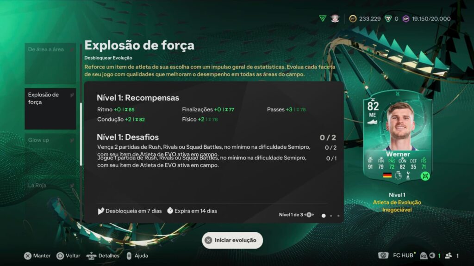Select the third level page dot
474x266 pixels.
[x=338, y=216]
